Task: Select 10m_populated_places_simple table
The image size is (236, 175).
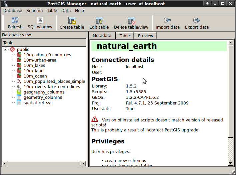Action: pyautogui.click(x=54, y=82)
